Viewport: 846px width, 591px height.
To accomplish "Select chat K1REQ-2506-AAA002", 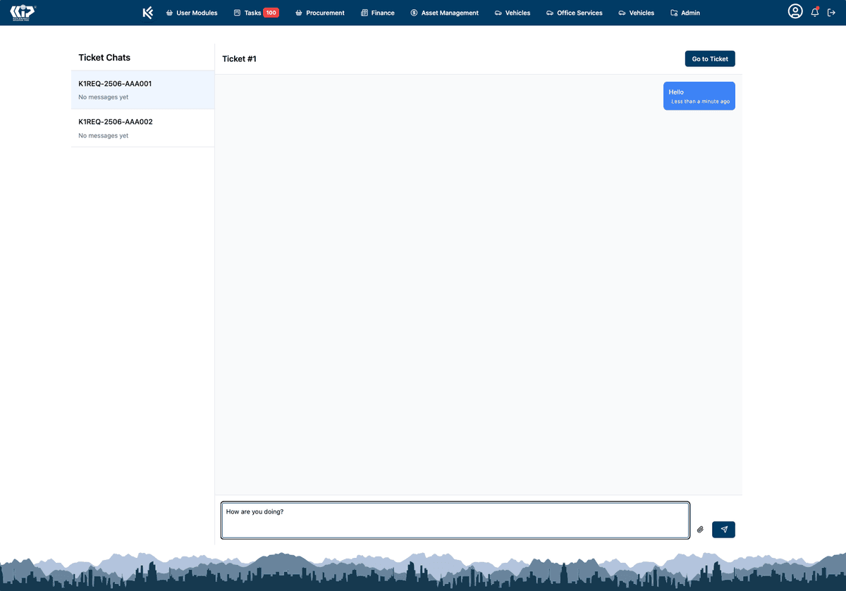I will click(142, 127).
